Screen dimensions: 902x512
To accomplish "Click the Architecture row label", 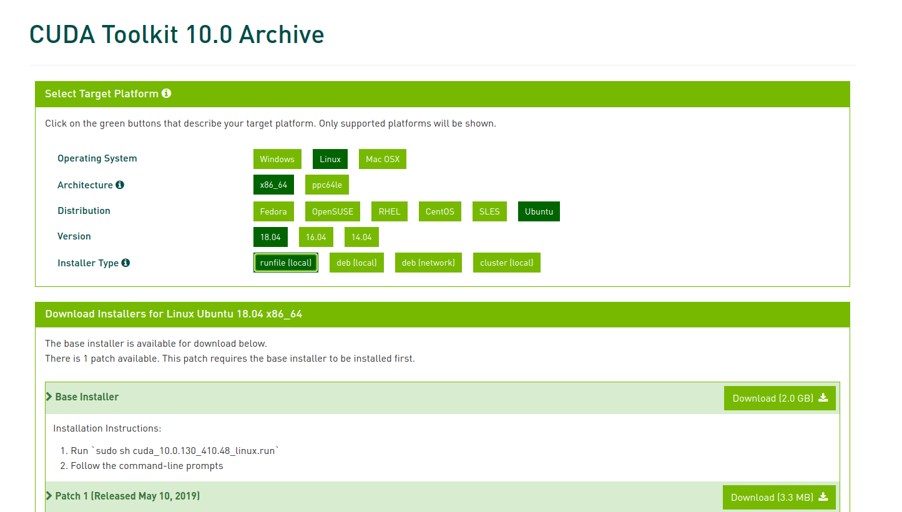I will pos(85,185).
